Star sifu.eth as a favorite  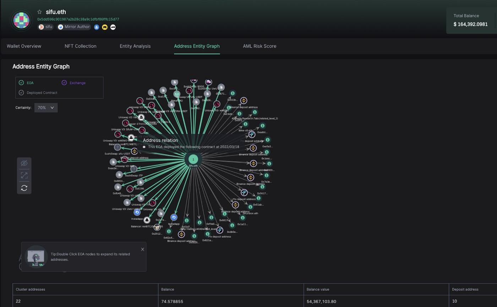(39, 12)
